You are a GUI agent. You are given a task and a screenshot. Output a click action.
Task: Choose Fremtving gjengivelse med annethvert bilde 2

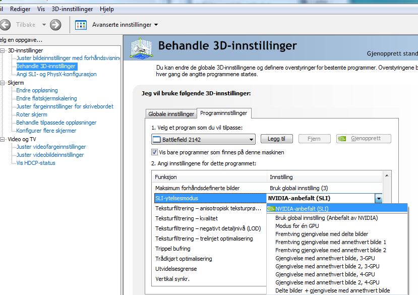pyautogui.click(x=337, y=250)
